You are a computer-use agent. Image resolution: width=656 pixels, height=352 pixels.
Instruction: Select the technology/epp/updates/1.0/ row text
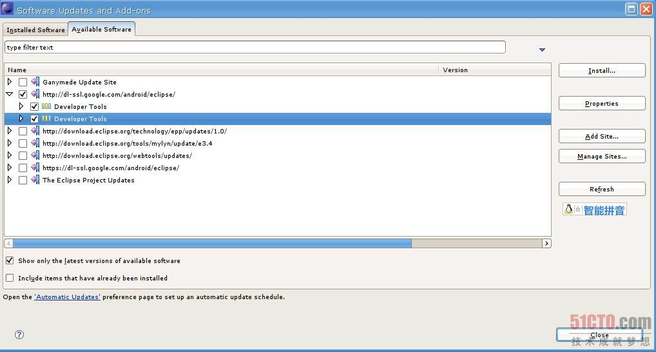click(135, 131)
